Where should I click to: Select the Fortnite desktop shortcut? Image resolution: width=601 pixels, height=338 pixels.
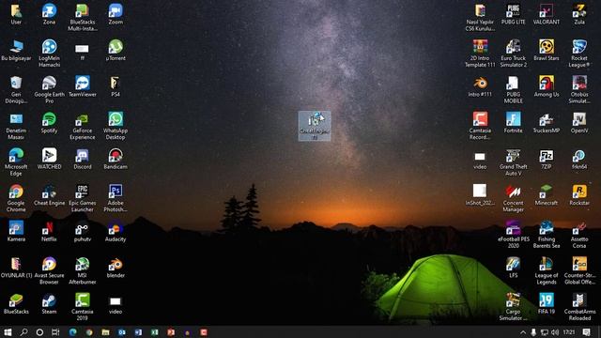(514, 123)
